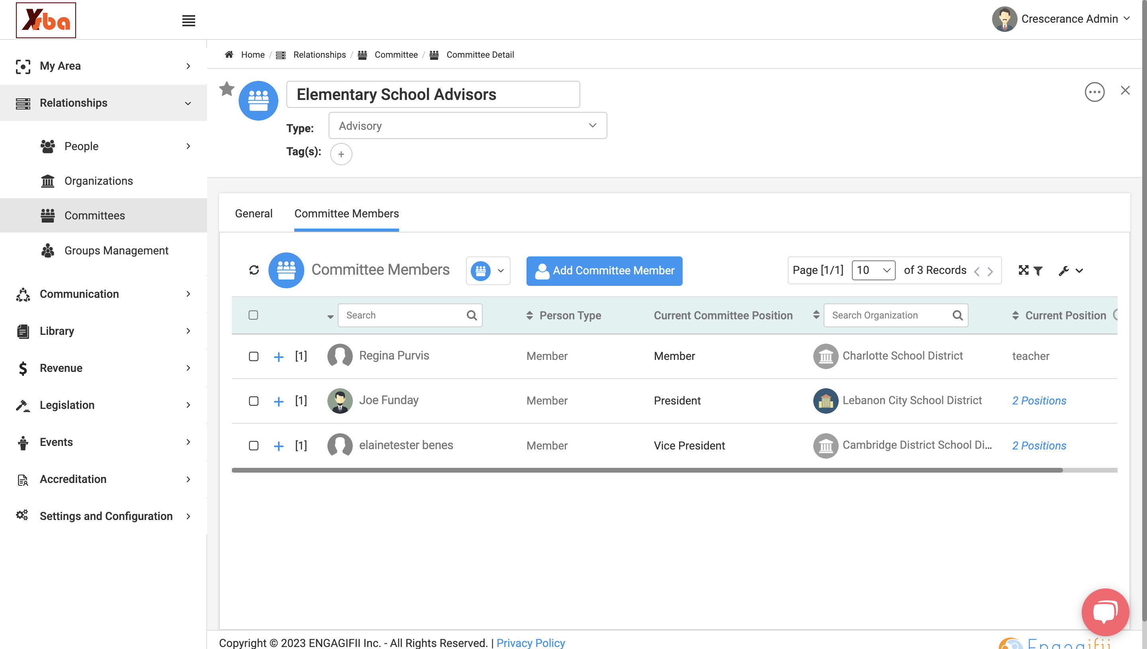This screenshot has width=1147, height=649.
Task: Click the Home icon in breadcrumb
Action: click(x=229, y=55)
